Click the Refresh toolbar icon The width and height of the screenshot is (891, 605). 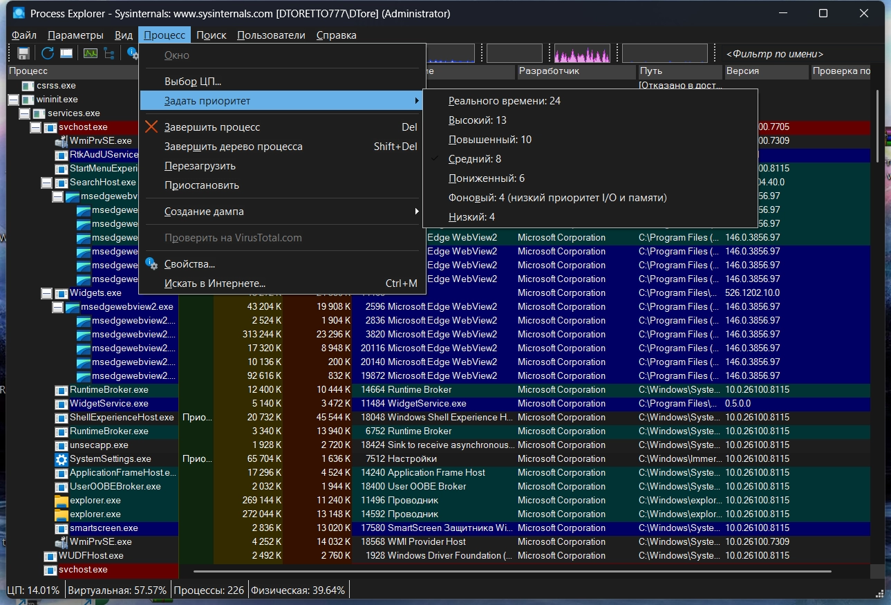48,53
